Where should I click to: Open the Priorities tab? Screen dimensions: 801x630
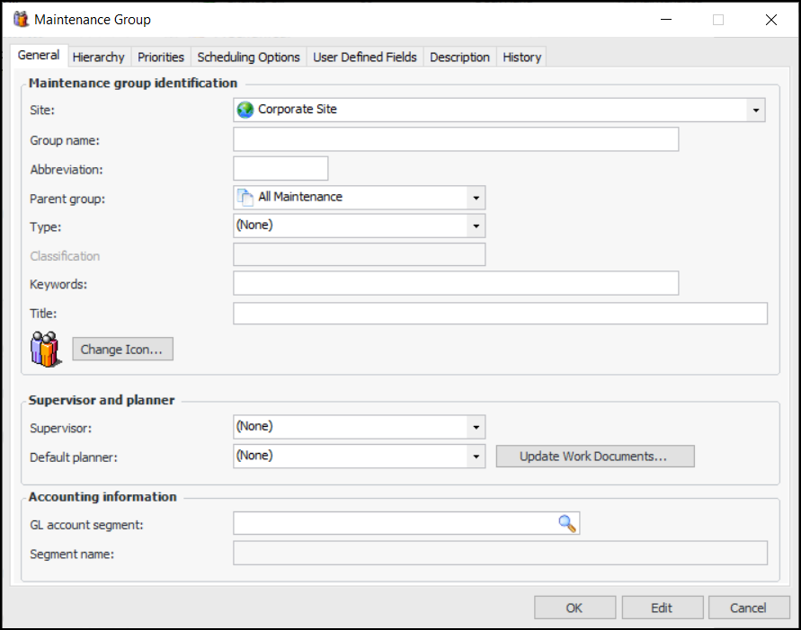(x=161, y=57)
